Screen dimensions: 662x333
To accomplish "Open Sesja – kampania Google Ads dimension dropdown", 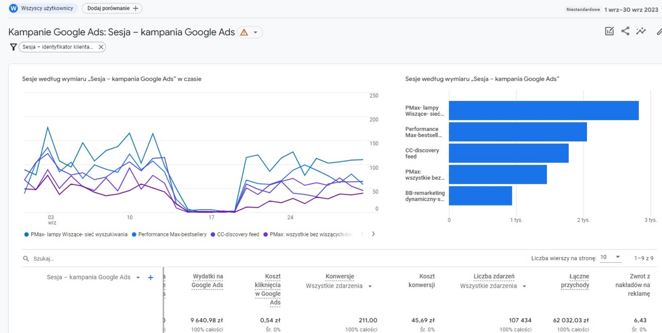I will [138, 278].
